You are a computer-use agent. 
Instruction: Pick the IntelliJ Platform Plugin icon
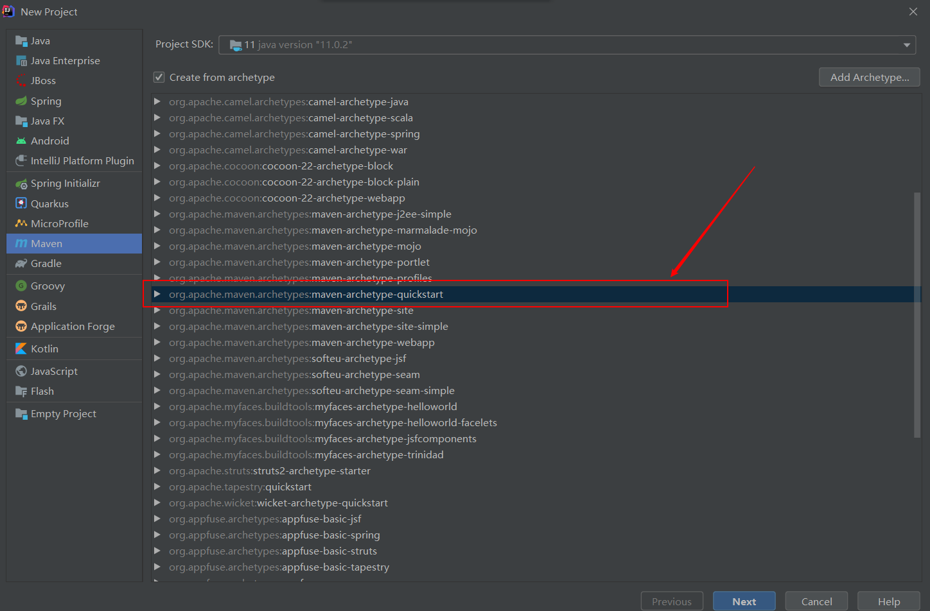click(x=21, y=161)
